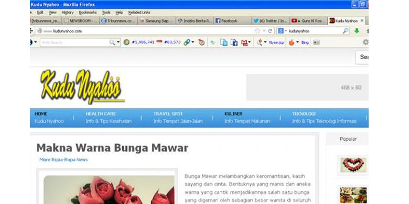Viewport: 409px width, 204px height.
Task: Switch to the tribunnews_re tab
Action: [46, 21]
